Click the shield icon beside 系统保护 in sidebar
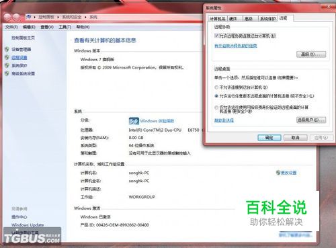This screenshot has width=336, height=248. pyautogui.click(x=7, y=65)
